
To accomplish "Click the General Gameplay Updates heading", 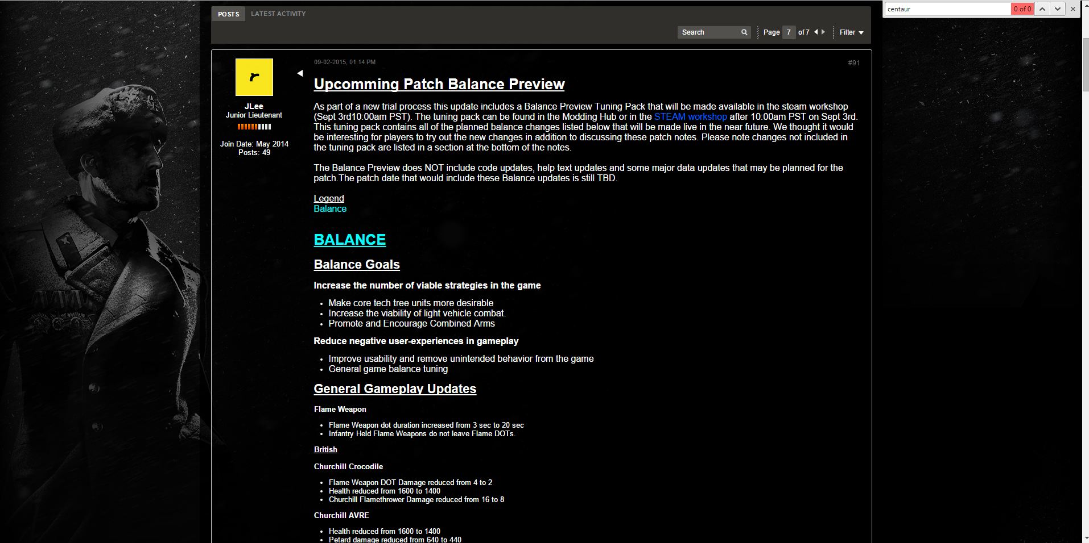I will click(x=395, y=389).
